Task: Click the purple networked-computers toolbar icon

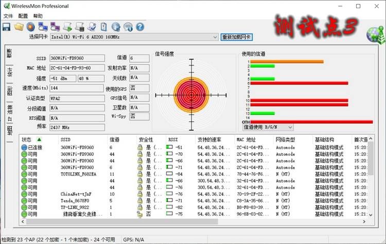Action: [55, 27]
